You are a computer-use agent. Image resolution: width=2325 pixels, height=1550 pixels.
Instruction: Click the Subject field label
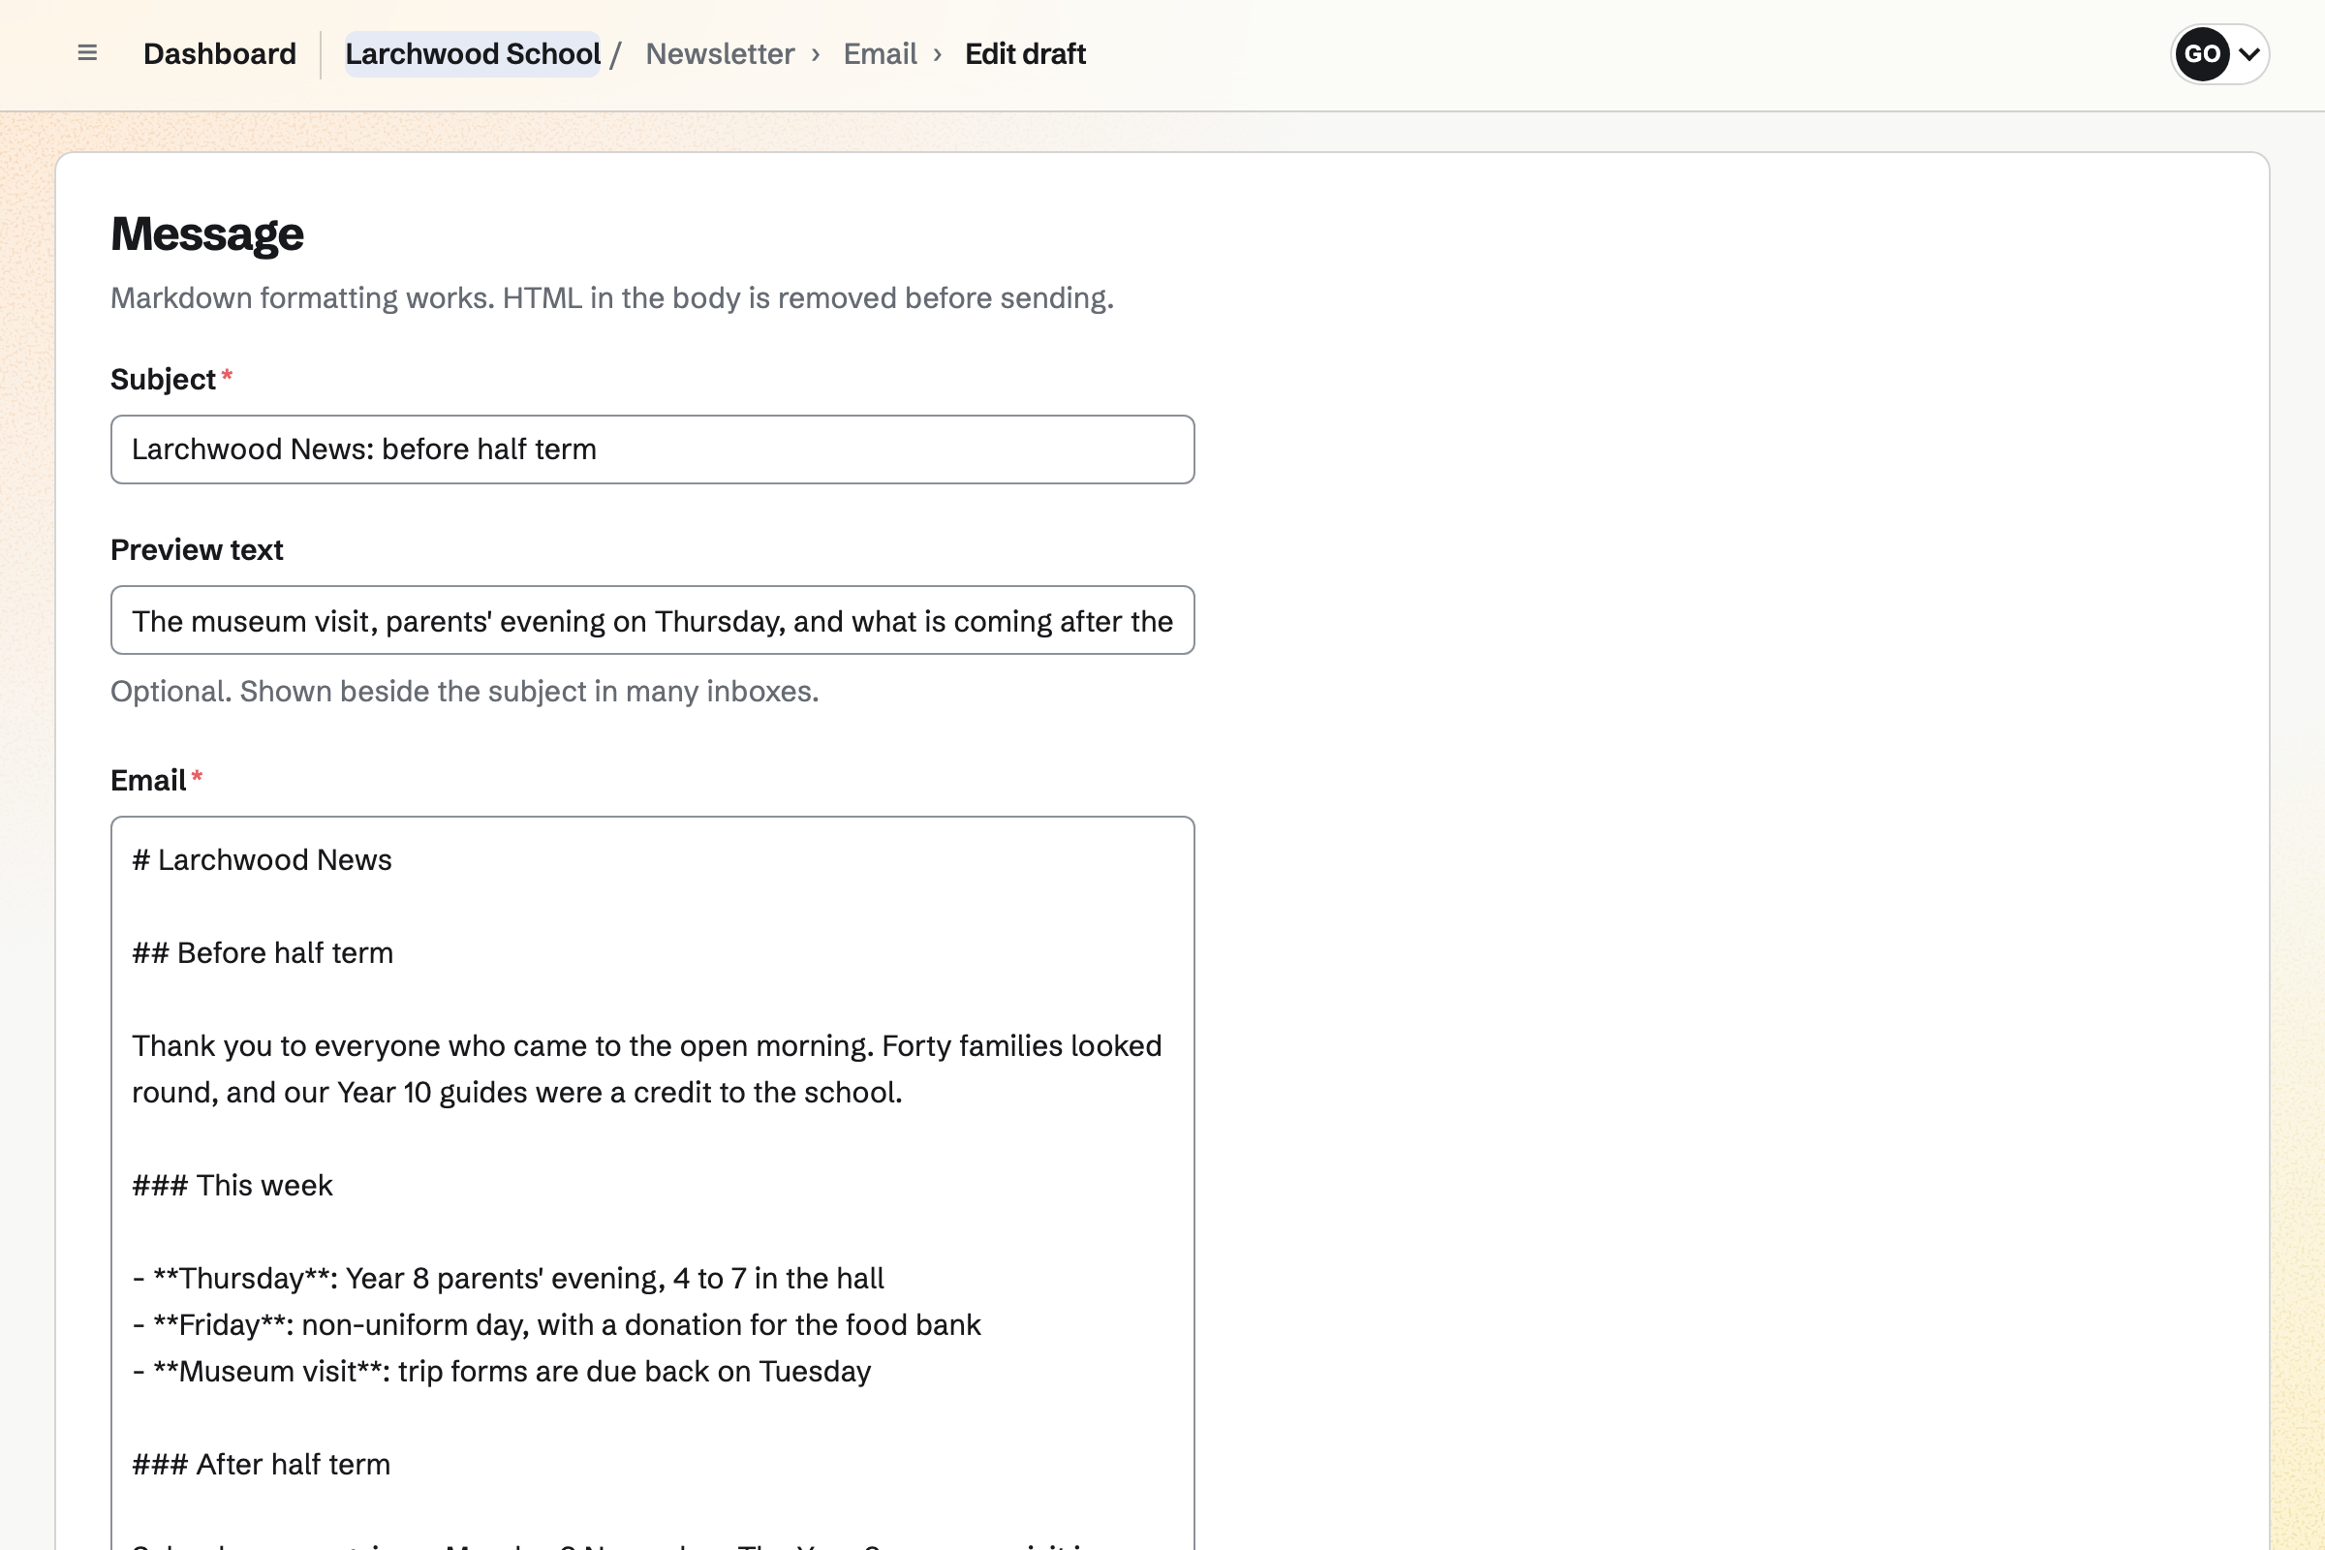(163, 380)
